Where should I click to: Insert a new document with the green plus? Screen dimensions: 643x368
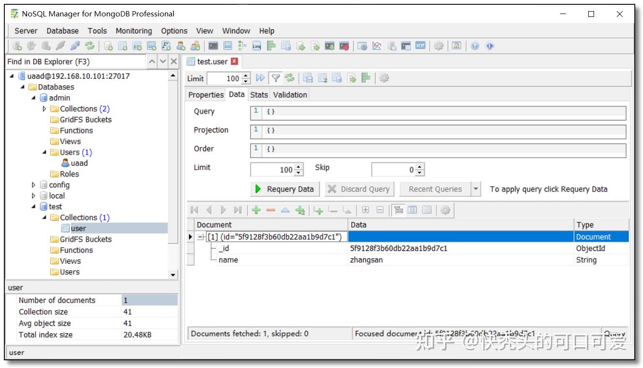coord(256,210)
